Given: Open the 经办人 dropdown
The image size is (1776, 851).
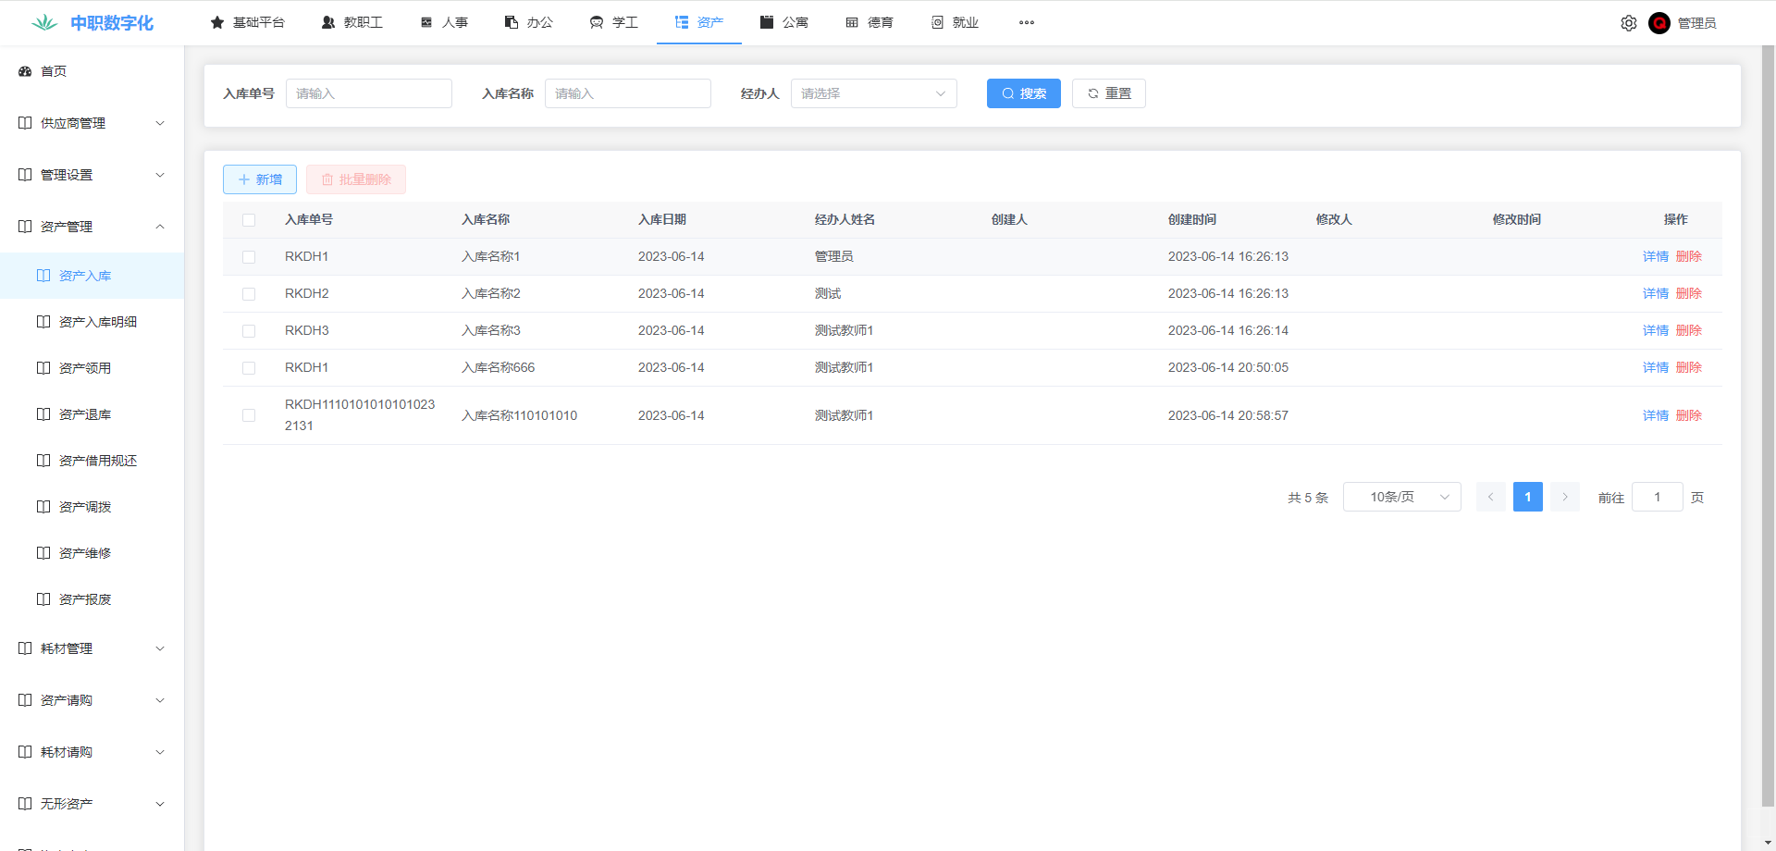Looking at the screenshot, I should click(873, 93).
